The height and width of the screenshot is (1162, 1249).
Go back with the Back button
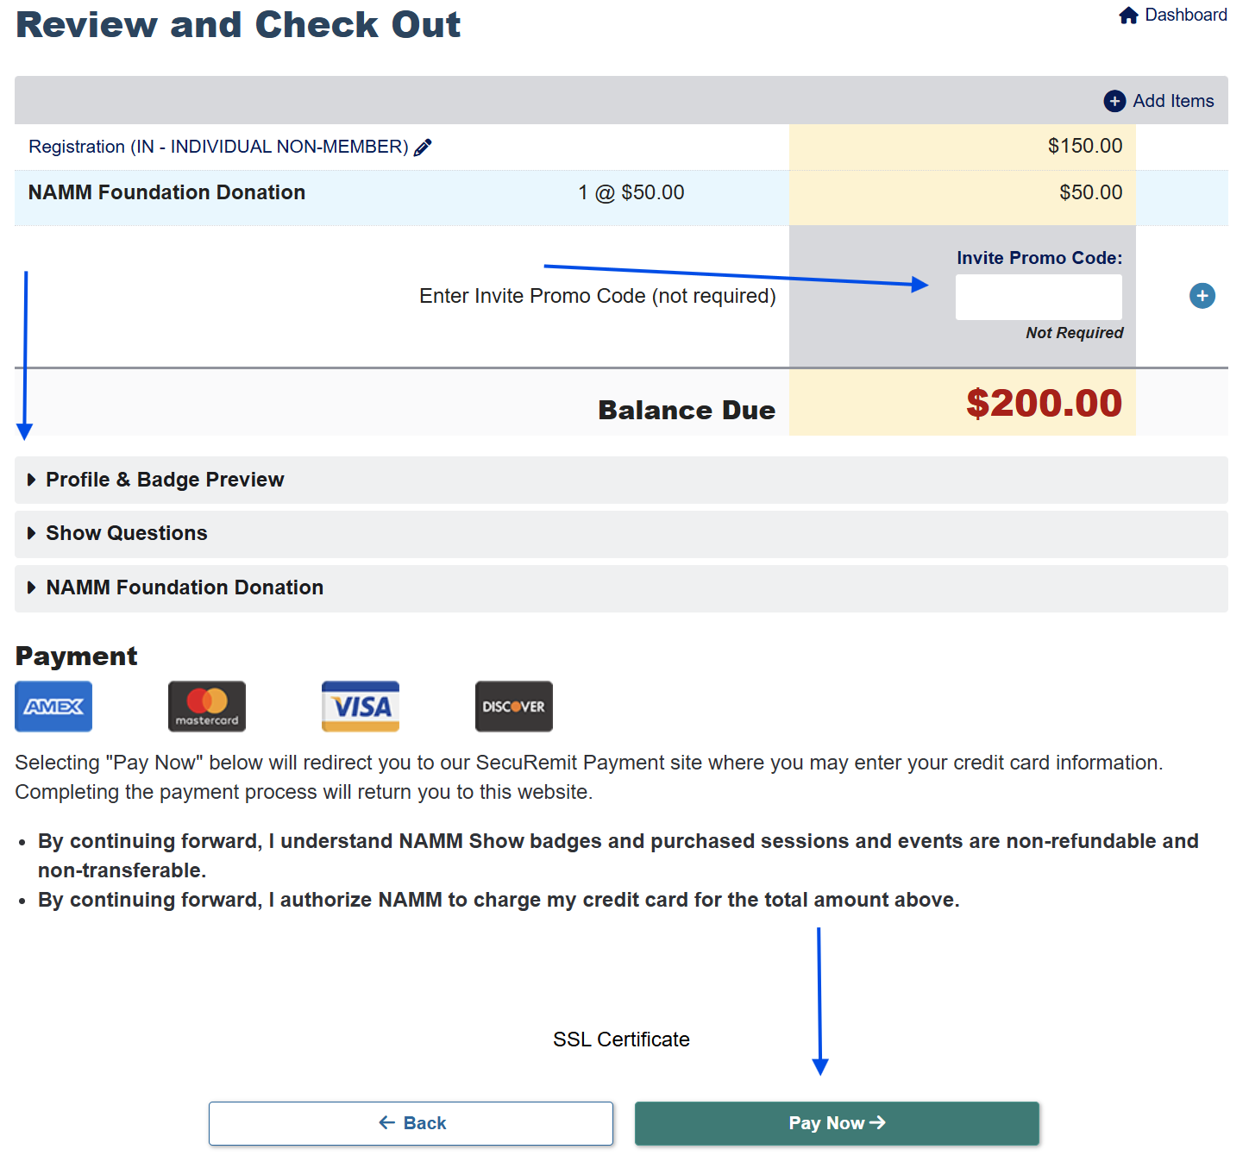coord(411,1123)
